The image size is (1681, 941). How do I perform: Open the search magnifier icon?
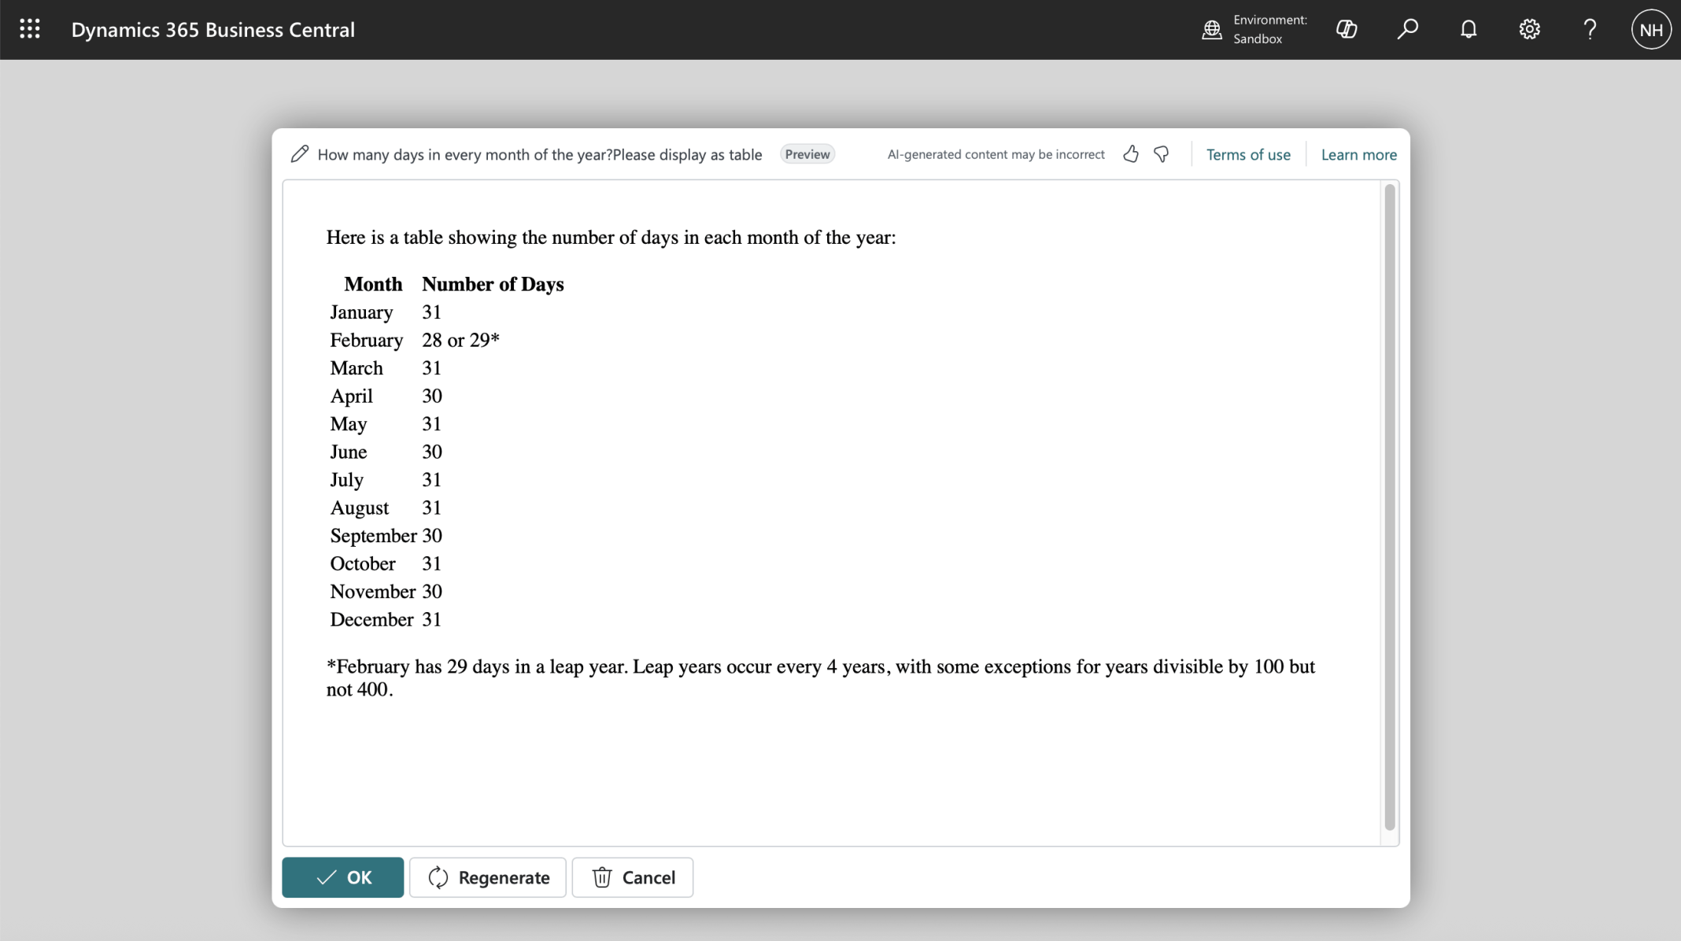pyautogui.click(x=1407, y=29)
